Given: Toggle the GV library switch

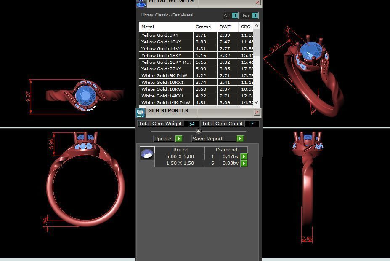Looking at the screenshot, I should coord(235,16).
